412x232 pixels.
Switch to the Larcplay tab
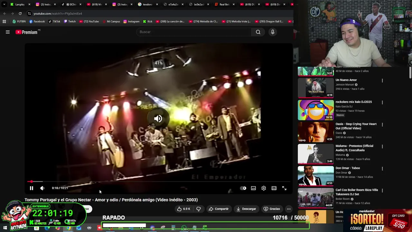20,5
